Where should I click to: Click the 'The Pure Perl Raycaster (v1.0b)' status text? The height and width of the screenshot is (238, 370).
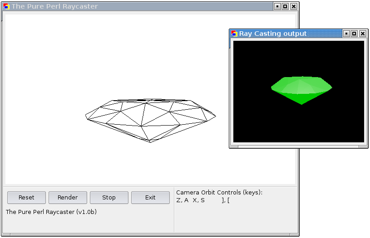(51, 212)
